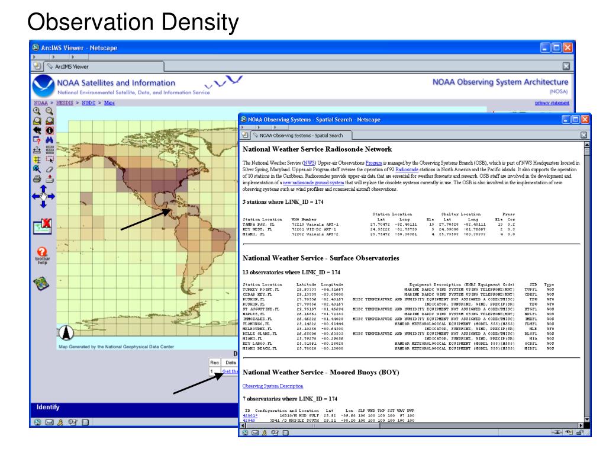The image size is (606, 455).
Task: Follow the privacy statement link
Action: coord(552,103)
